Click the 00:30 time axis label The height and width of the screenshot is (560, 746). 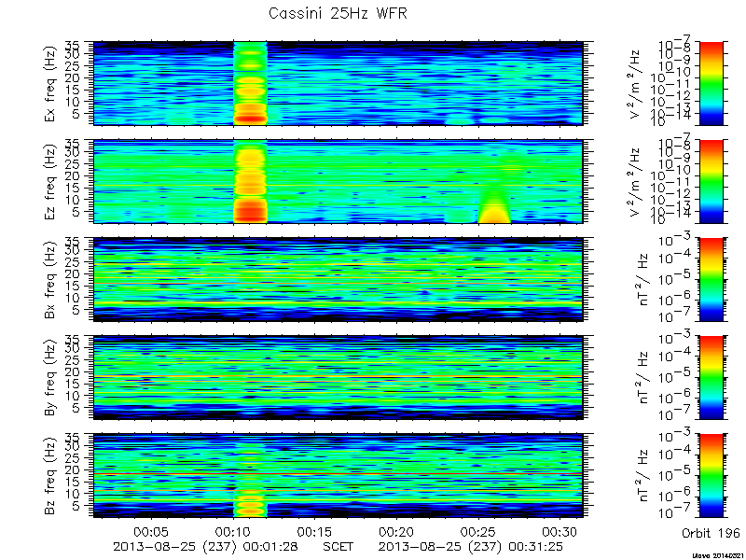tap(560, 532)
